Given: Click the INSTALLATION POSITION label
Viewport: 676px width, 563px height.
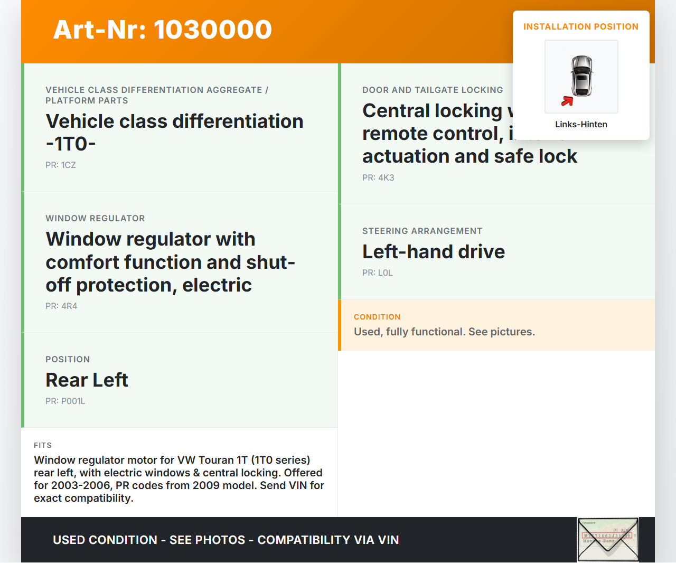Looking at the screenshot, I should (x=581, y=26).
